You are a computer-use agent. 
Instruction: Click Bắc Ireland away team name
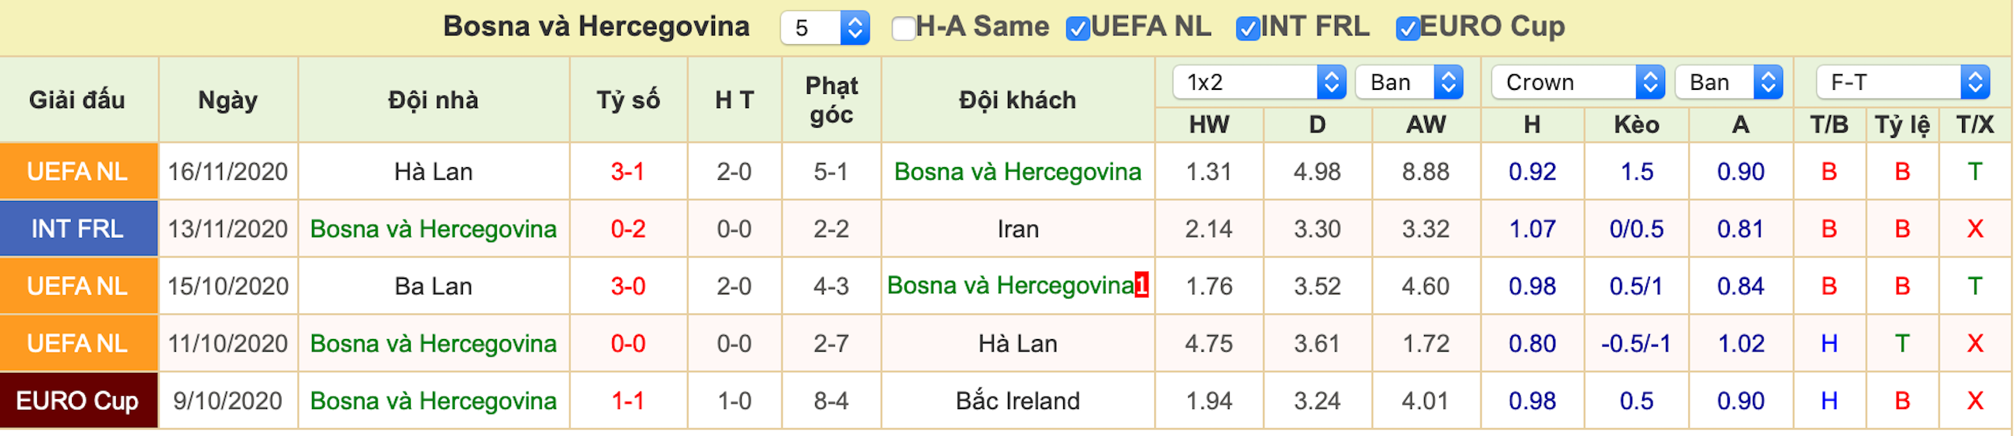(x=1017, y=401)
